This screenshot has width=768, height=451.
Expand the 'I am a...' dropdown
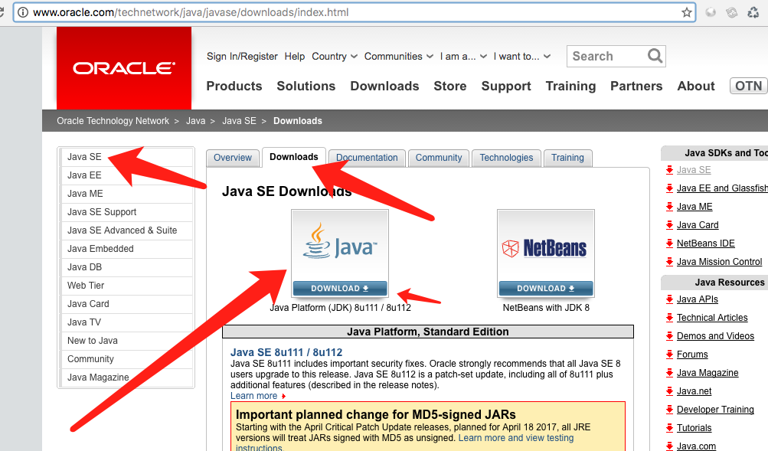(463, 57)
